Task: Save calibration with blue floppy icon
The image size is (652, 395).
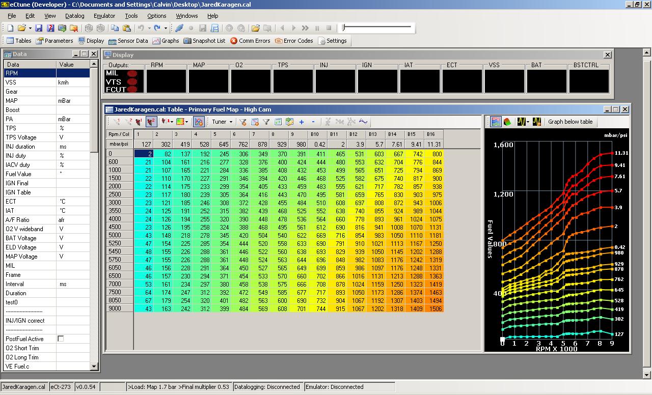Action: [x=39, y=28]
